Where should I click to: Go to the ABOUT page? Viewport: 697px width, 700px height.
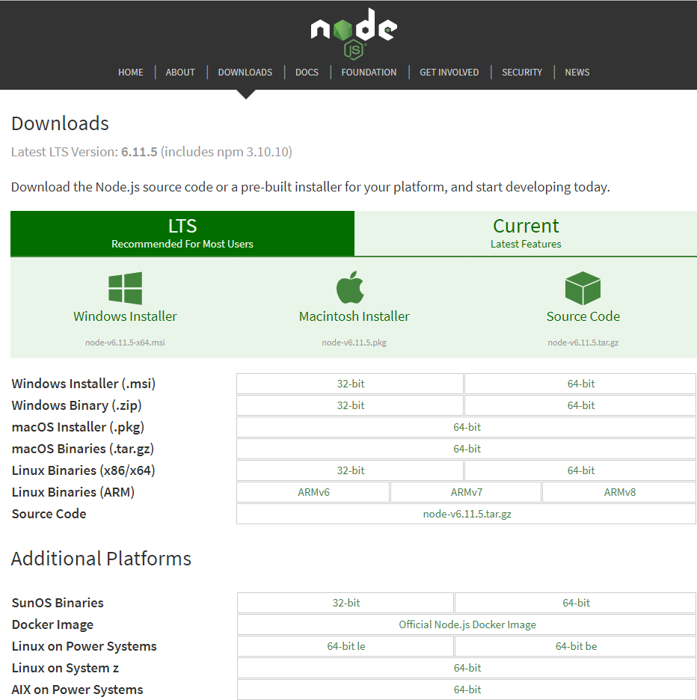click(x=180, y=73)
